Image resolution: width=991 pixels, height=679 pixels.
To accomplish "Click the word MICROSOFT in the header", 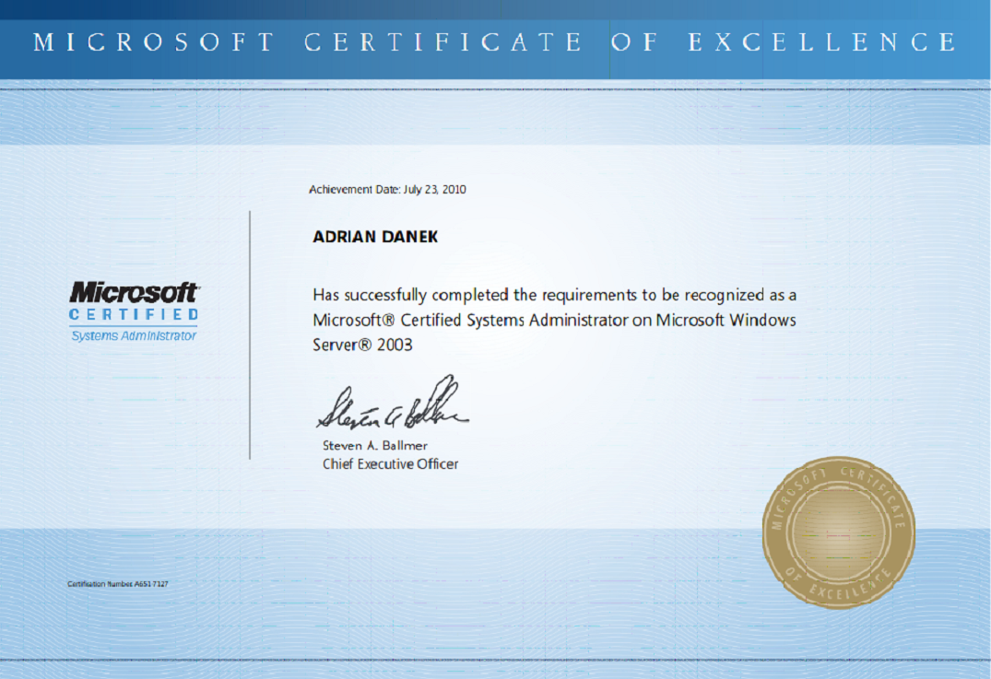I will pos(154,42).
